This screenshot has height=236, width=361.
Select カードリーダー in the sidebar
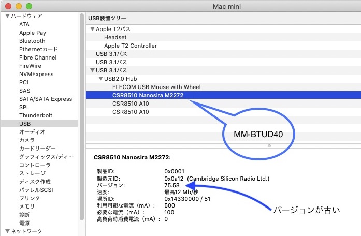click(37, 149)
